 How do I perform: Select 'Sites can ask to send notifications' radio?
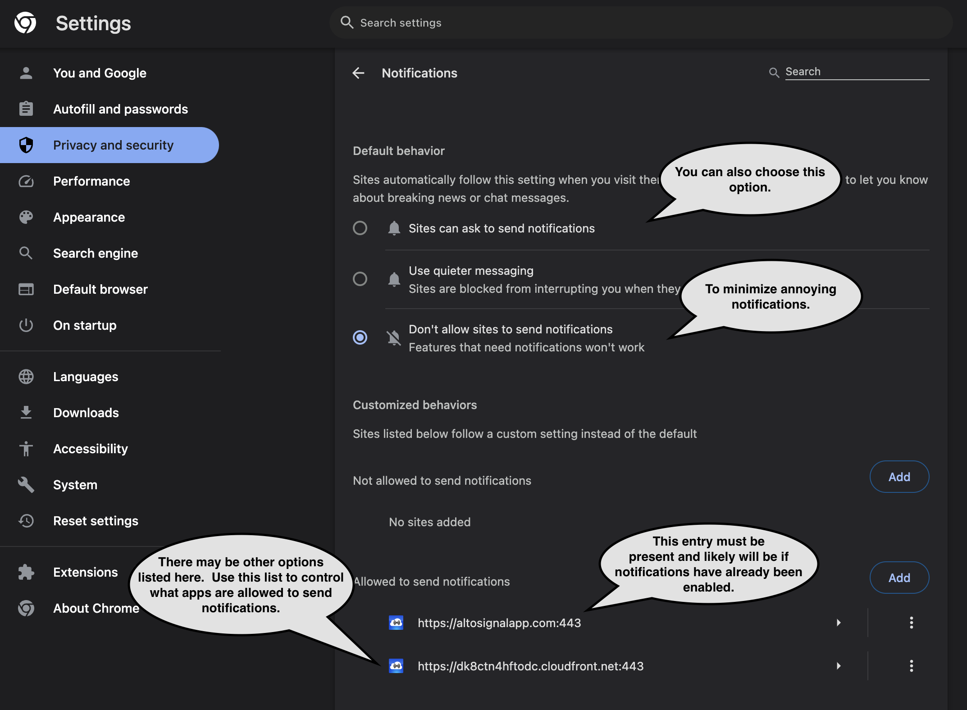coord(360,228)
